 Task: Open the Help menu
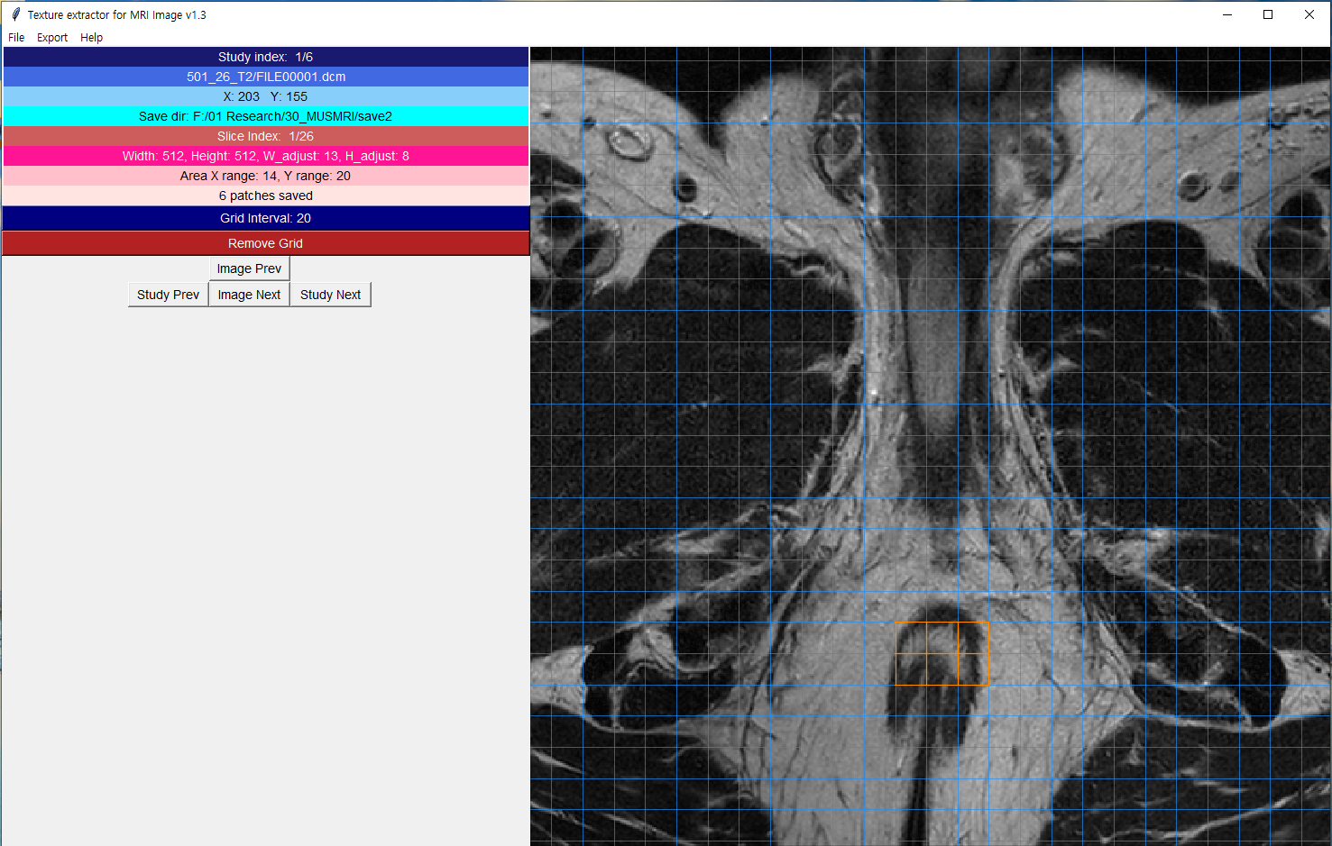[x=91, y=37]
